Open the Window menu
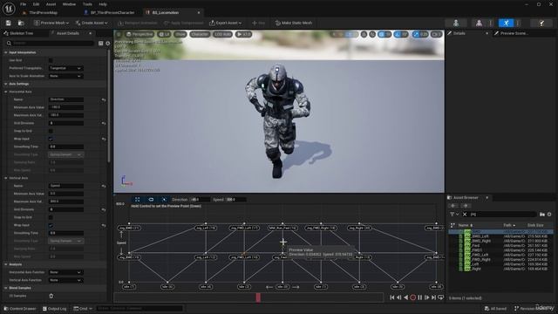558x314 pixels. (x=69, y=4)
